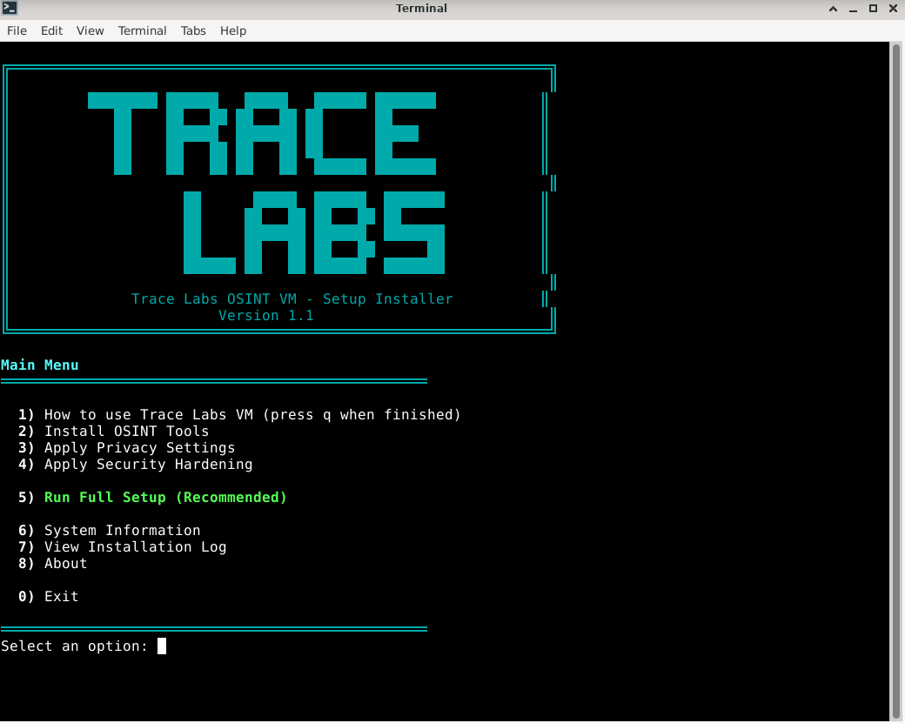Viewport: 905px width, 723px height.
Task: Open the File menu
Action: coord(17,30)
